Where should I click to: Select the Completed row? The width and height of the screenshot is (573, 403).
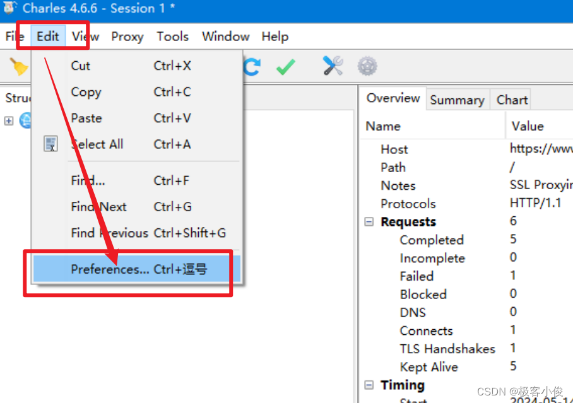[x=466, y=240]
